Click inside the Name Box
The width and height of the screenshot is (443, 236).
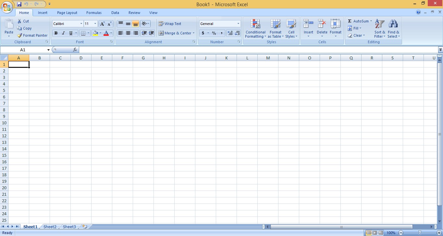pyautogui.click(x=23, y=50)
